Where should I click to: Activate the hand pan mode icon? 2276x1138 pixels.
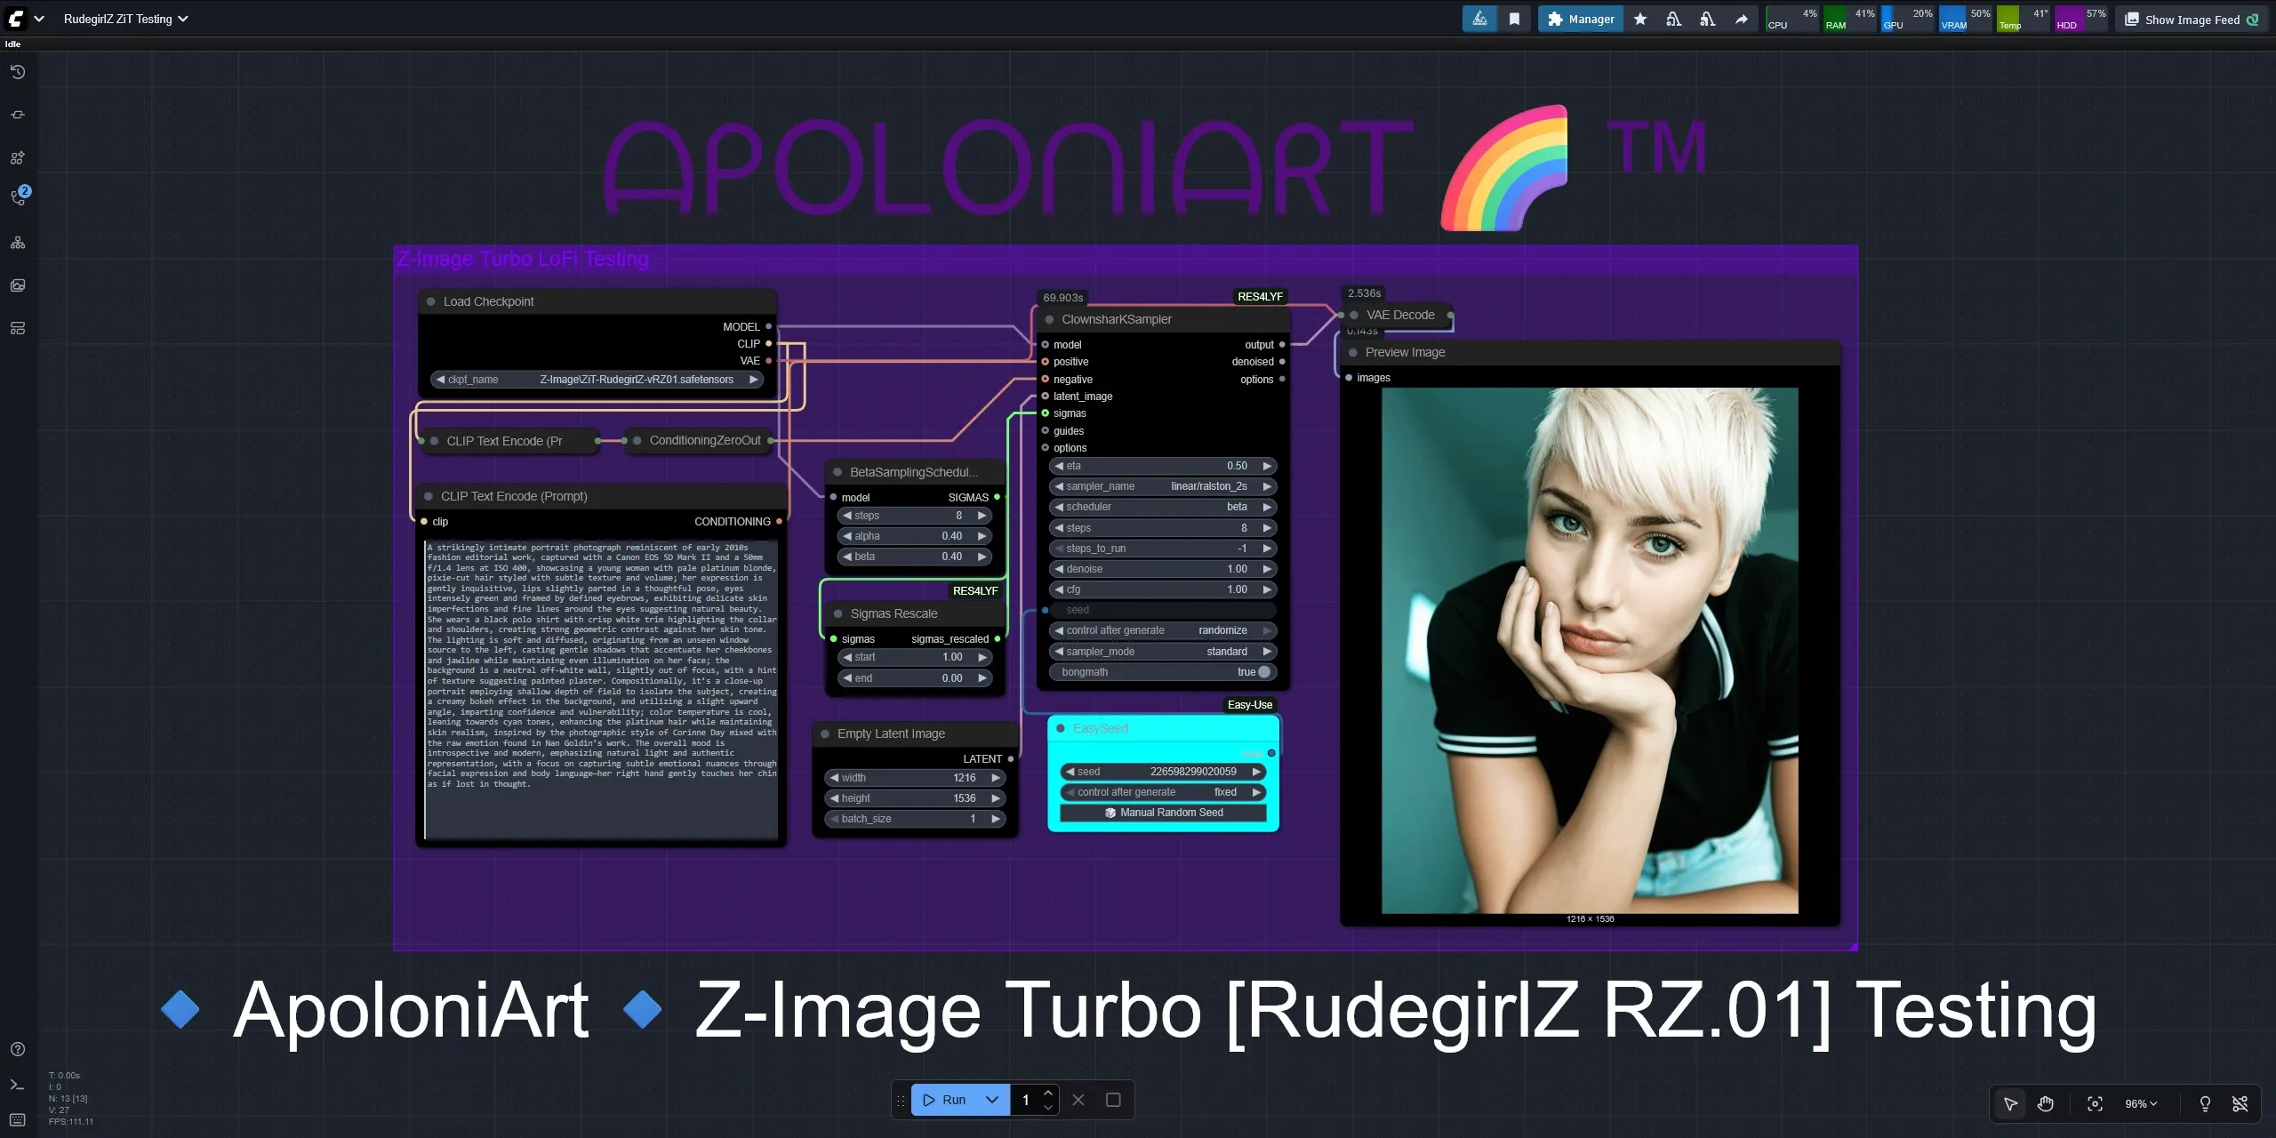coord(2046,1103)
